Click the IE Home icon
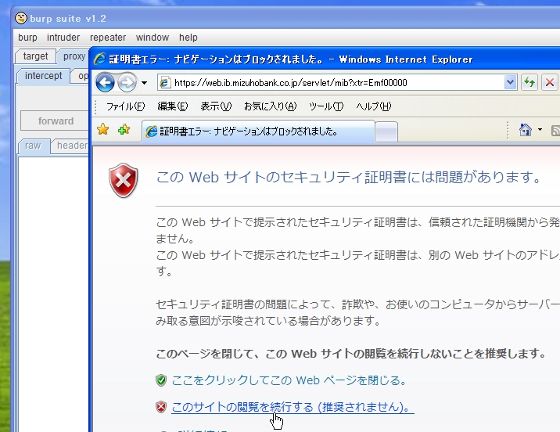The width and height of the screenshot is (560, 432). tap(526, 130)
